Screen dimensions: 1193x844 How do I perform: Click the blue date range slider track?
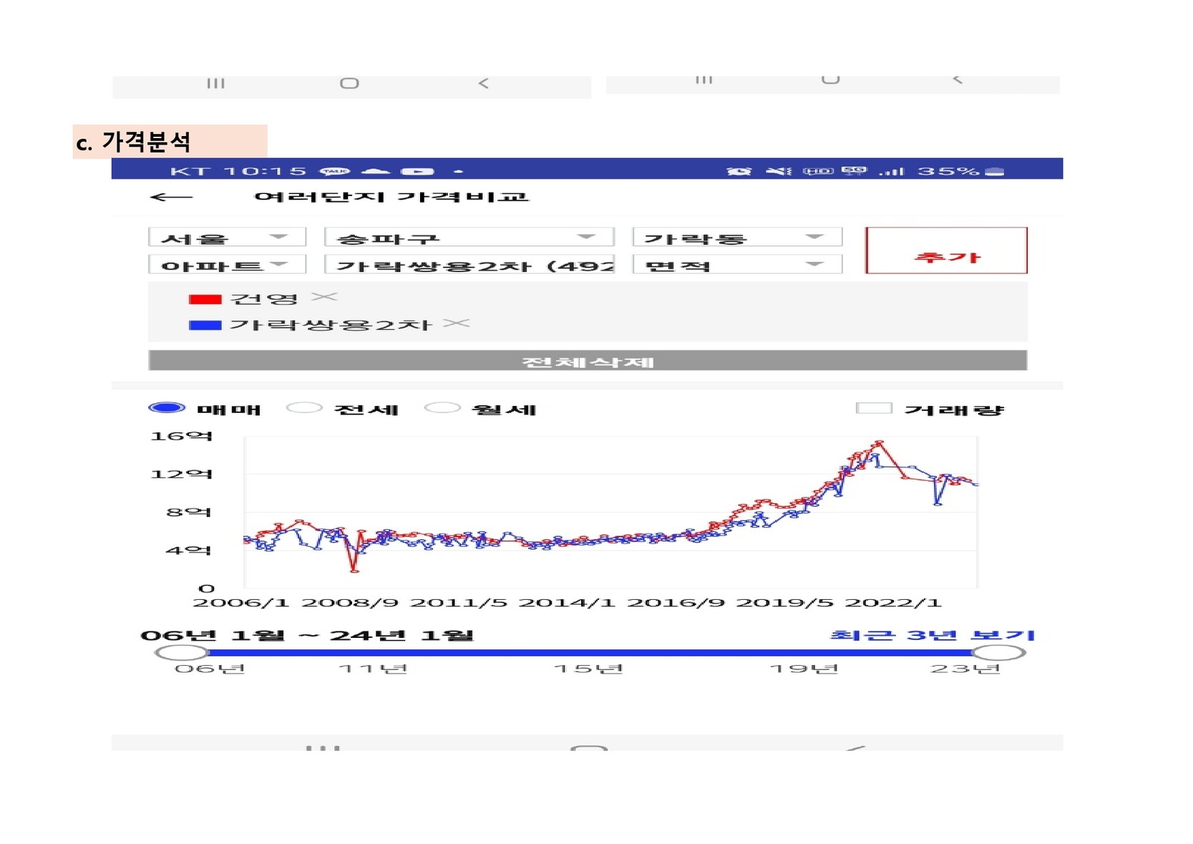[590, 652]
